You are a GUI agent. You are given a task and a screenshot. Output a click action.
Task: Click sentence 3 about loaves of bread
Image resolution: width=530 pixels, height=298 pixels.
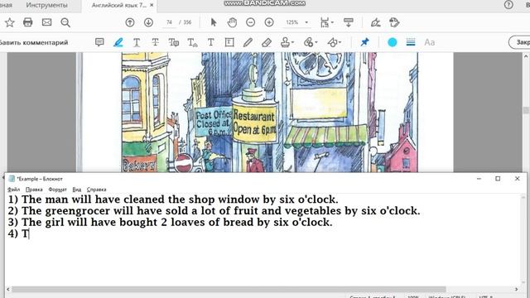(171, 223)
